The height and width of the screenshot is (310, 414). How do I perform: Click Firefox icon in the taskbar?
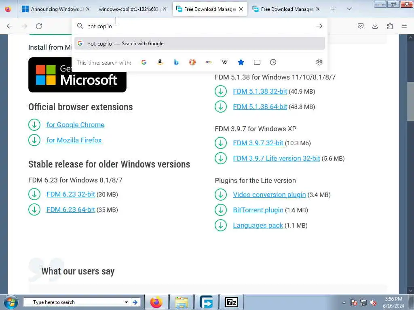click(x=156, y=302)
